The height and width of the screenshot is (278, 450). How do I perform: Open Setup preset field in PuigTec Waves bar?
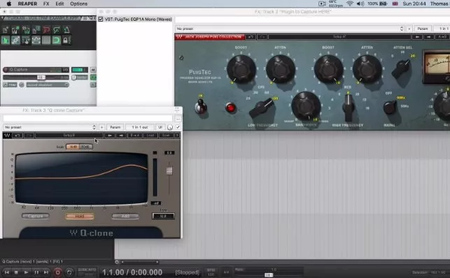point(339,36)
